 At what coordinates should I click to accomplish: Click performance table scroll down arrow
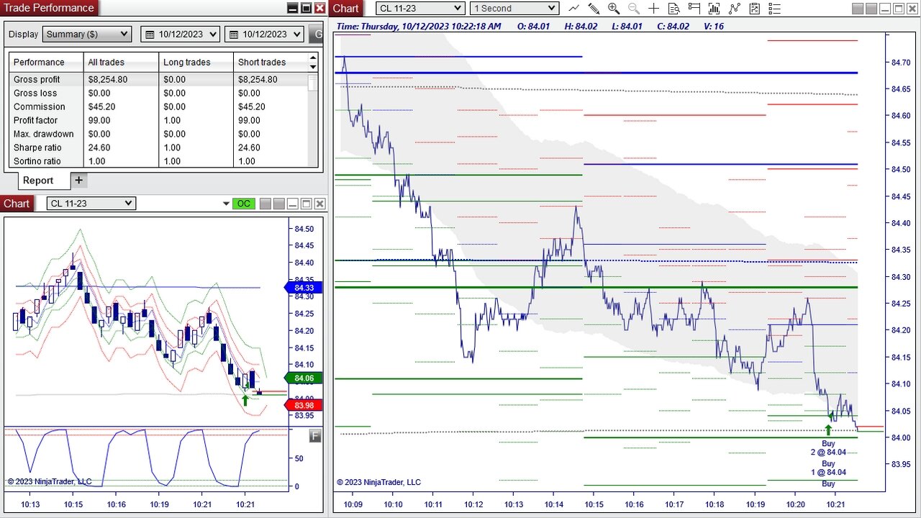pos(313,67)
